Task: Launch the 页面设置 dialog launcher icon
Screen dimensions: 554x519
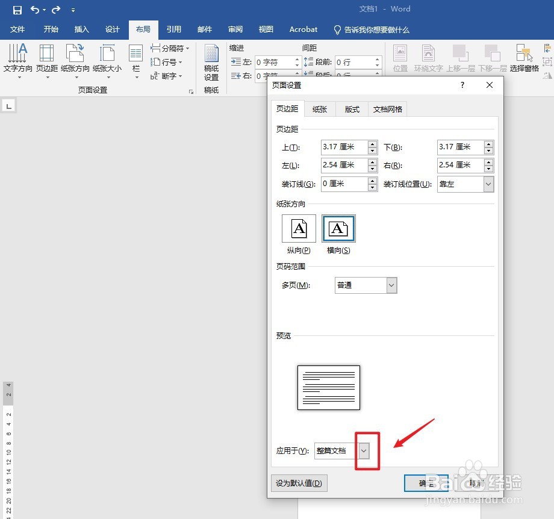Action: click(191, 92)
